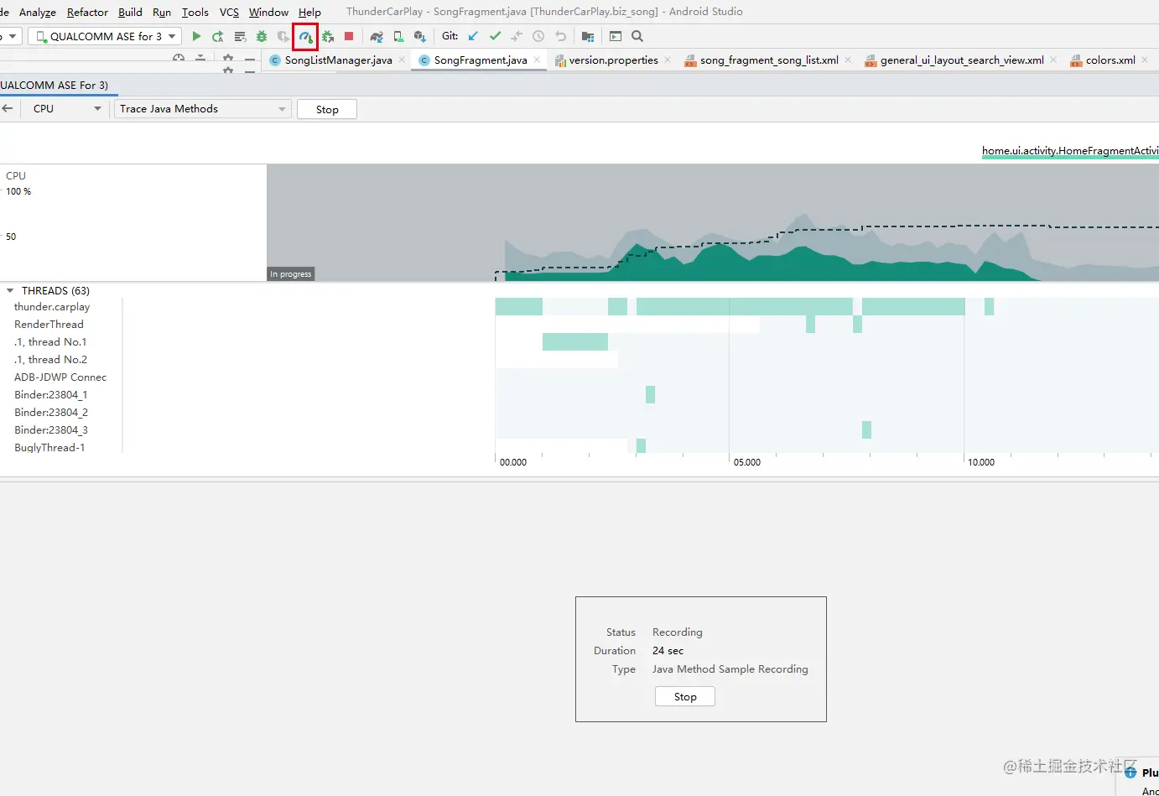Close the colors.xml tab

[x=1145, y=60]
